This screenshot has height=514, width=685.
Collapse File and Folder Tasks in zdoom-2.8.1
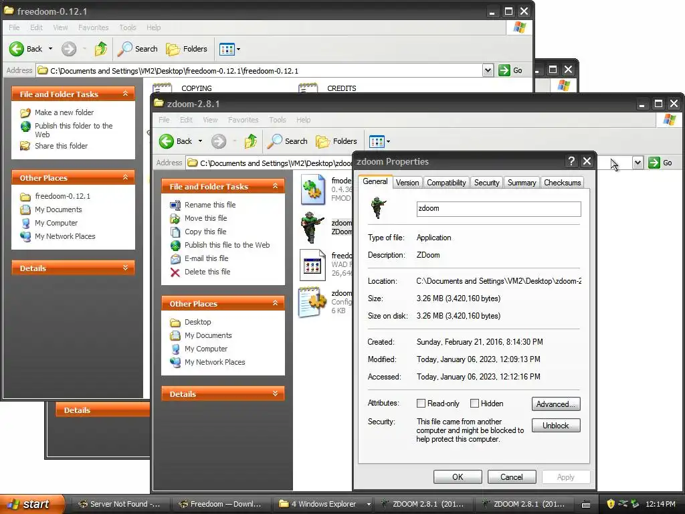[275, 186]
